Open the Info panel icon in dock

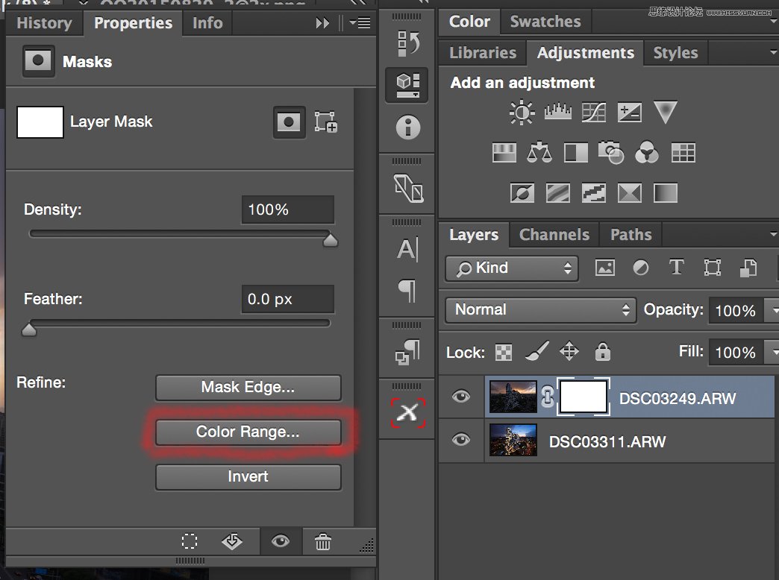click(408, 127)
